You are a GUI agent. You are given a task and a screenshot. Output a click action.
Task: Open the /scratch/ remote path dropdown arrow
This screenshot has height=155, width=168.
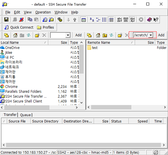coord(151,35)
